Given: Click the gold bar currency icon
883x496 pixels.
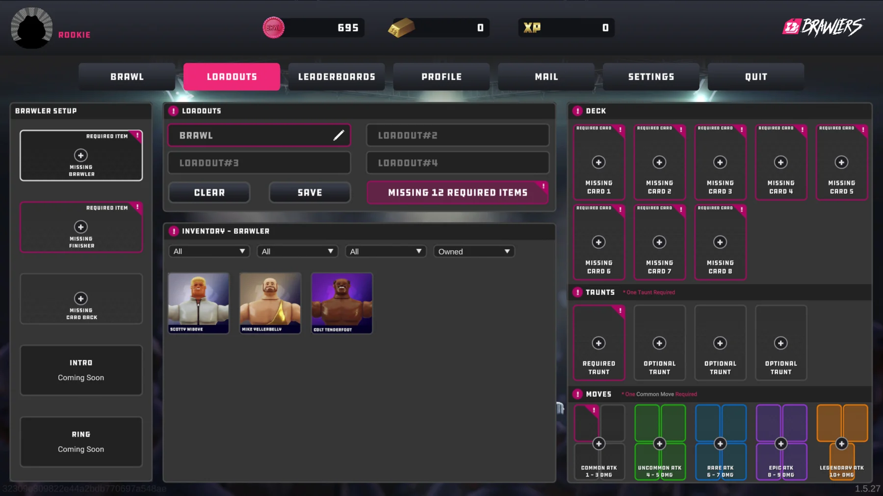Looking at the screenshot, I should coord(401,28).
